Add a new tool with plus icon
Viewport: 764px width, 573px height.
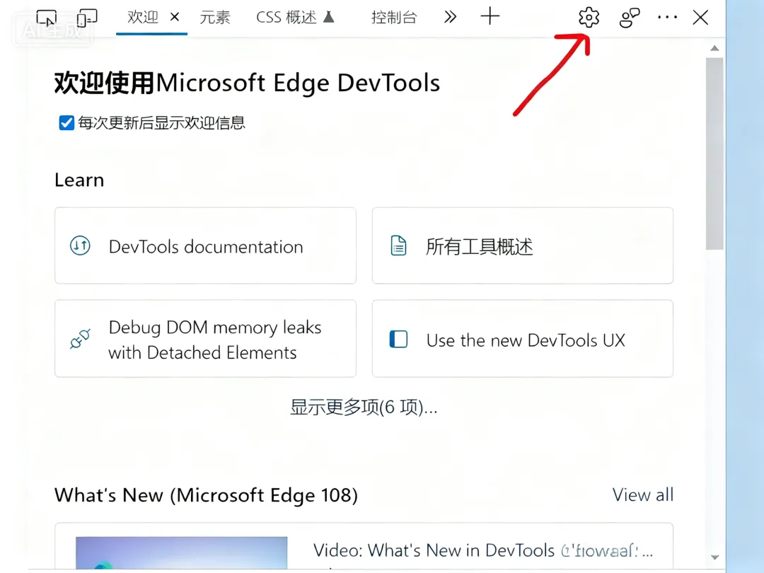[490, 16]
